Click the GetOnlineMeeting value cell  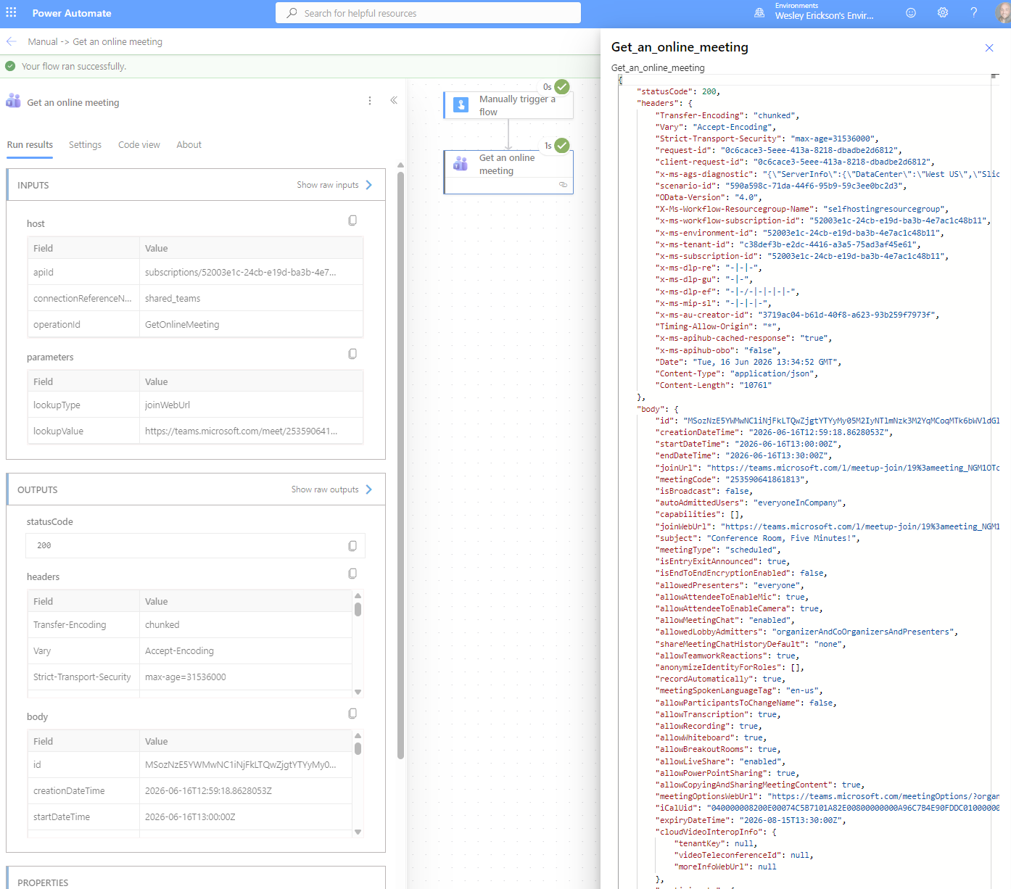point(251,324)
